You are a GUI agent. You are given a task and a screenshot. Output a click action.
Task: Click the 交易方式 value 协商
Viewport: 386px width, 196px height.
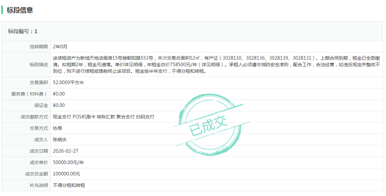57,128
